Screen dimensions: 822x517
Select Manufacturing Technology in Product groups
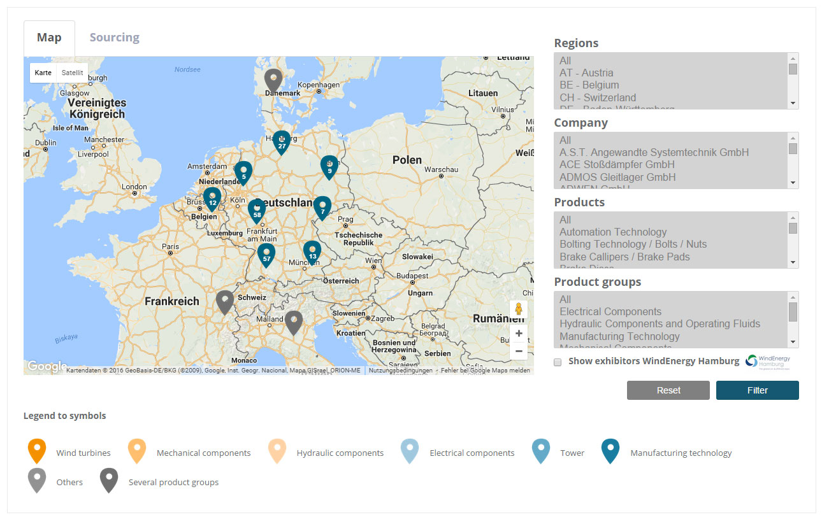671,337
